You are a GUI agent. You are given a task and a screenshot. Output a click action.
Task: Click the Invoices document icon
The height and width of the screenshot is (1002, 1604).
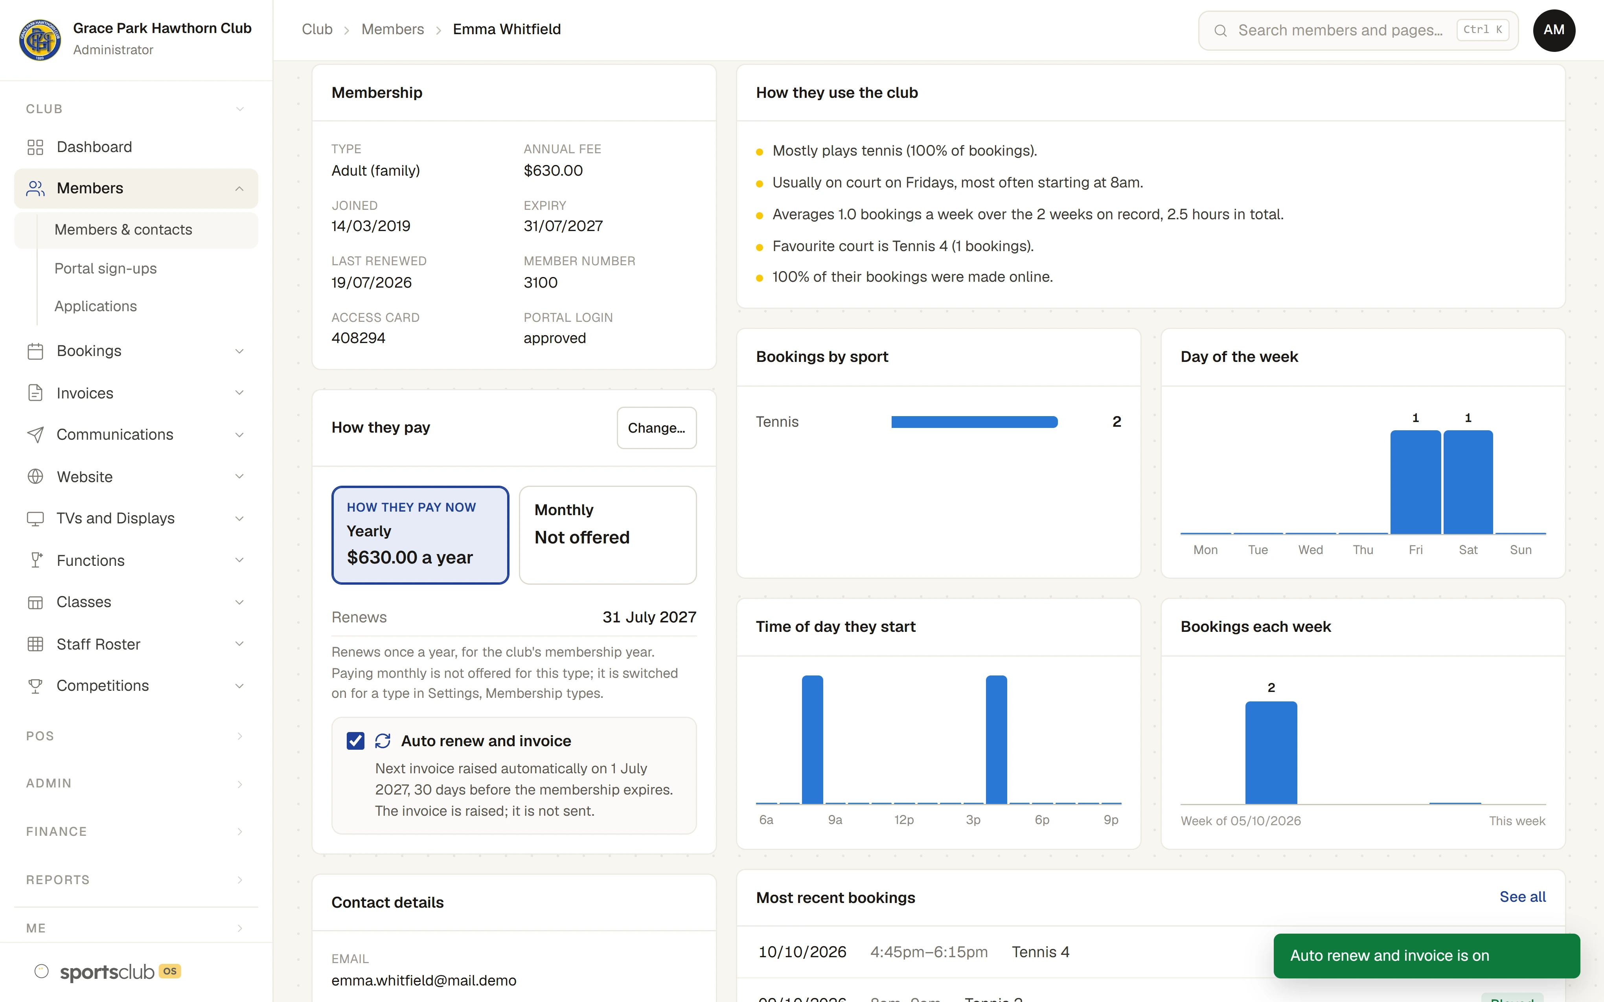pyautogui.click(x=35, y=393)
